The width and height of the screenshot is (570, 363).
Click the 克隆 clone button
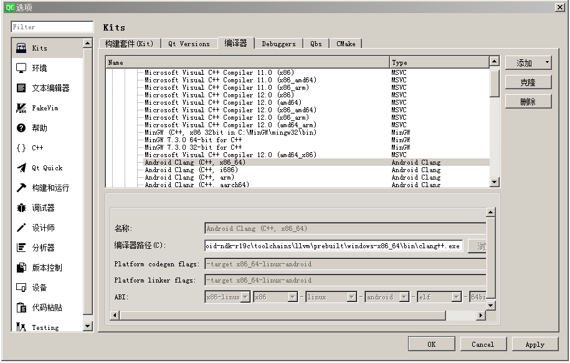point(528,82)
